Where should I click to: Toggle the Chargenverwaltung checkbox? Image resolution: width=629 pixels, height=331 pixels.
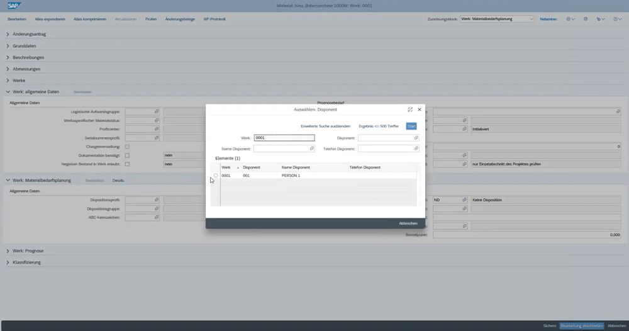pos(127,147)
